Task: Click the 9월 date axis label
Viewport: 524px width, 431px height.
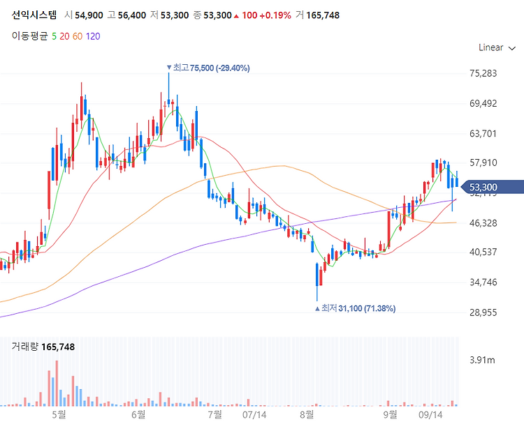Action: pos(391,415)
